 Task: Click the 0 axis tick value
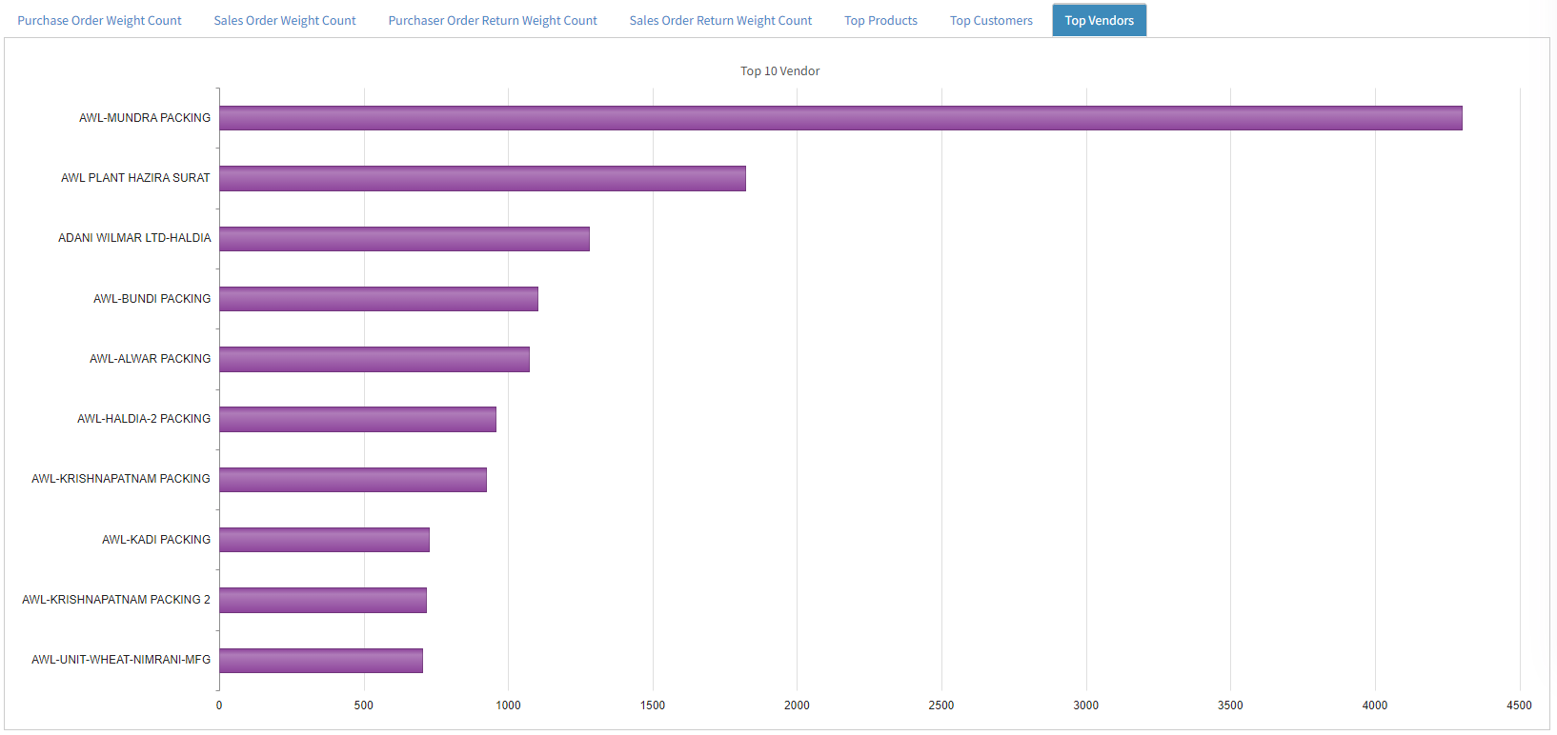[x=219, y=705]
